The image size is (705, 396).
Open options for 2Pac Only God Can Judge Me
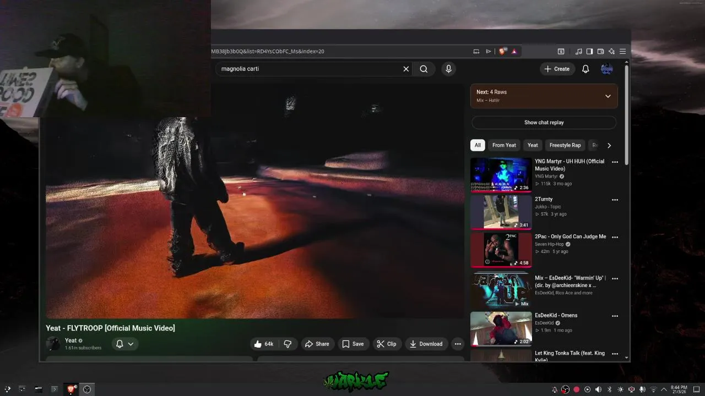pyautogui.click(x=615, y=237)
